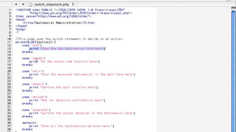The width and height of the screenshot is (236, 132).
Task: Open the switch_statement.php file popup menu
Action: click(x=52, y=4)
